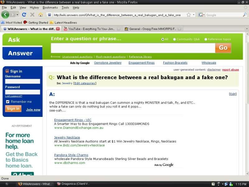This screenshot has width=249, height=187.
Task: Toggle the Remember me checkbox
Action: pyautogui.click(x=7, y=102)
